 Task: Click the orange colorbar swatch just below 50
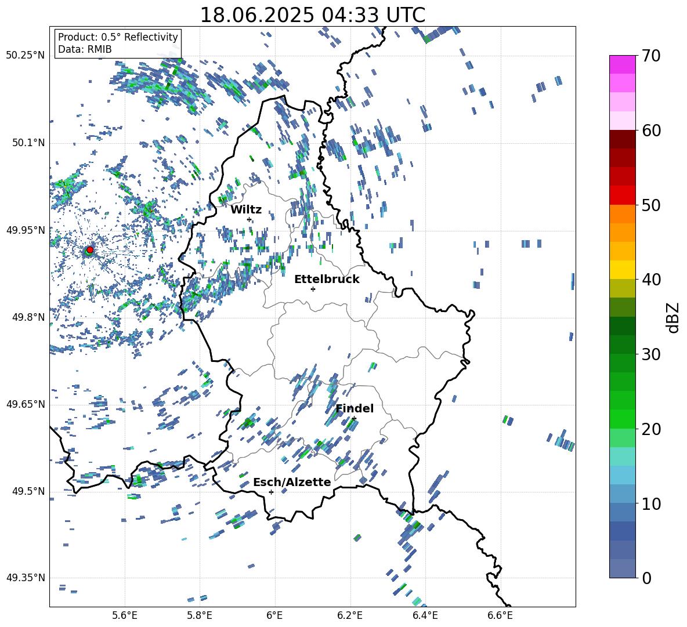tap(623, 214)
